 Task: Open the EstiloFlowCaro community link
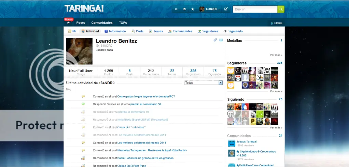coord(255,165)
